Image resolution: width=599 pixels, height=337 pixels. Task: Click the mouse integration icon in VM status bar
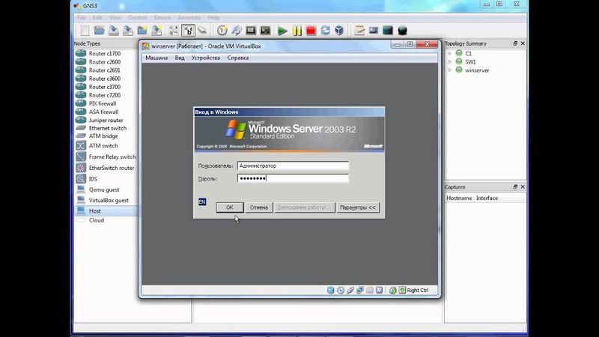(x=392, y=291)
